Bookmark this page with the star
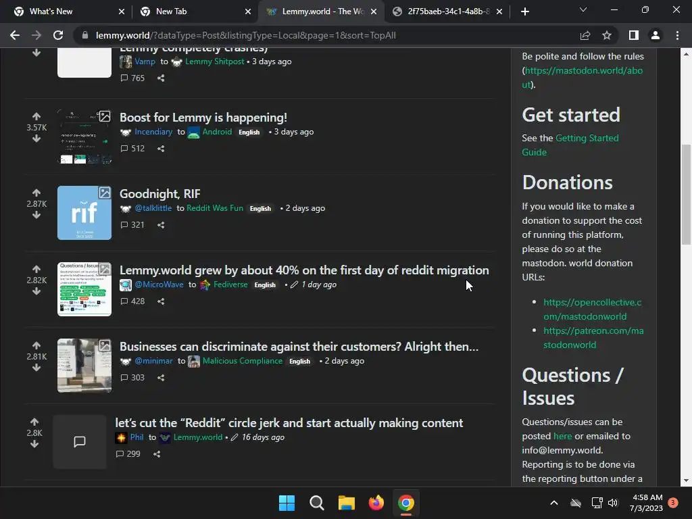The image size is (692, 519). tap(607, 35)
